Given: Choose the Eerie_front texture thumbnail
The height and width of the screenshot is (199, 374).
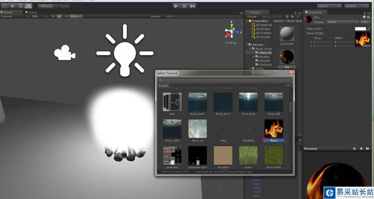Looking at the screenshot, I should click(248, 102).
